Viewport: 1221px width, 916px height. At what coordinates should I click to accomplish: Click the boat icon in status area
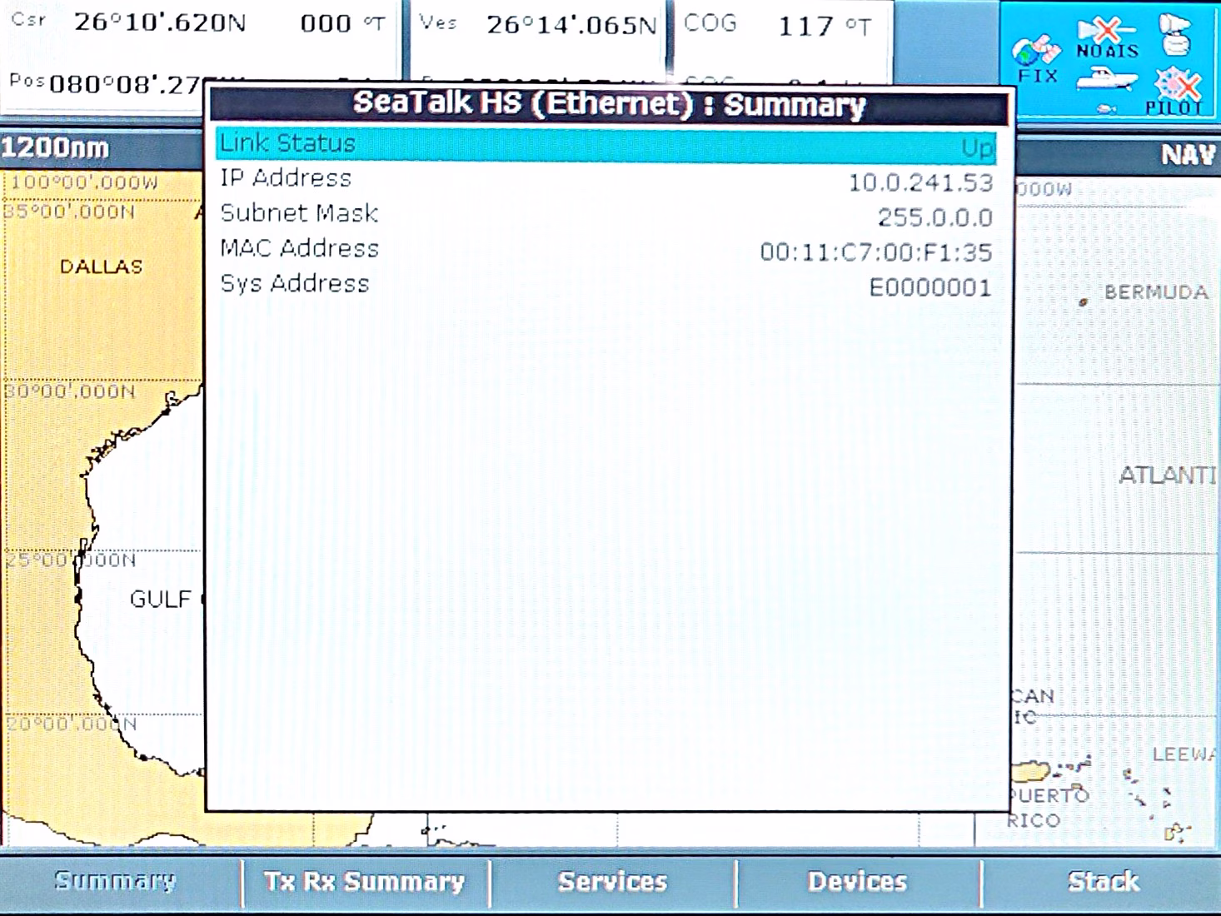pyautogui.click(x=1106, y=81)
